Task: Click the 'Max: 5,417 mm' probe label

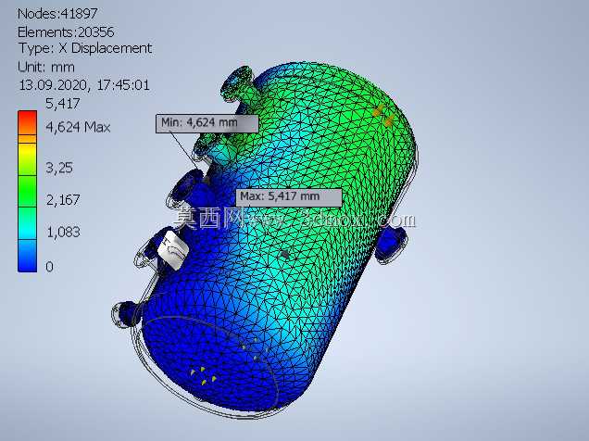Action: 289,197
